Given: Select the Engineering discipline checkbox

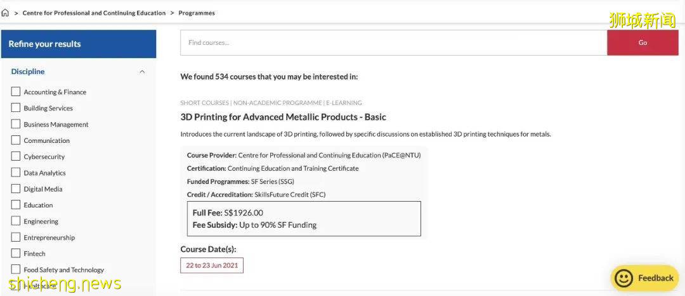Looking at the screenshot, I should pos(16,221).
